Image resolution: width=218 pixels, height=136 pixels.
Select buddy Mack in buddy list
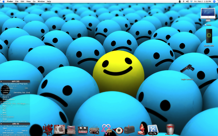(15, 106)
